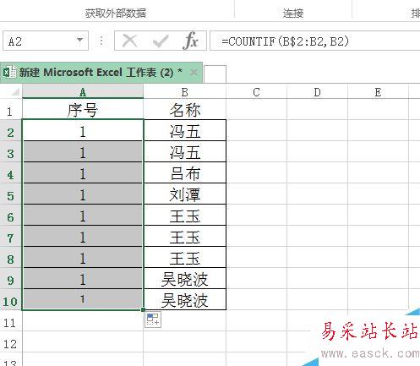This screenshot has width=420, height=366.
Task: Click cell B8 containing 王玉
Action: point(185,257)
